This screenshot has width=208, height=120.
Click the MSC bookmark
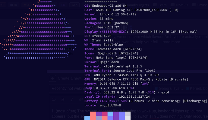(x=27, y=5)
